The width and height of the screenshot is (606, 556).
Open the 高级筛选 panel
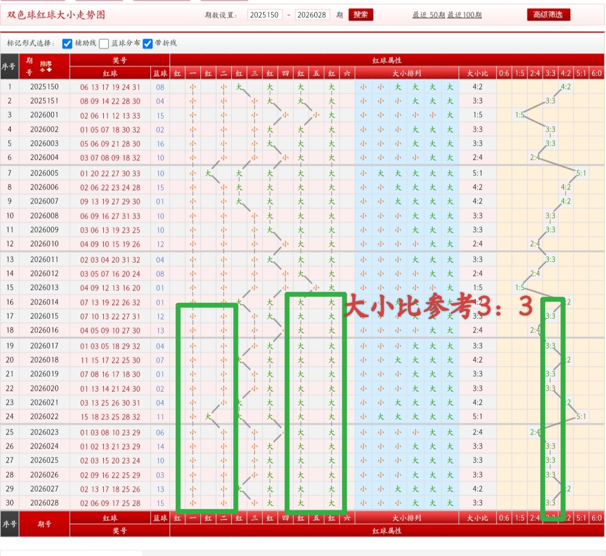547,15
